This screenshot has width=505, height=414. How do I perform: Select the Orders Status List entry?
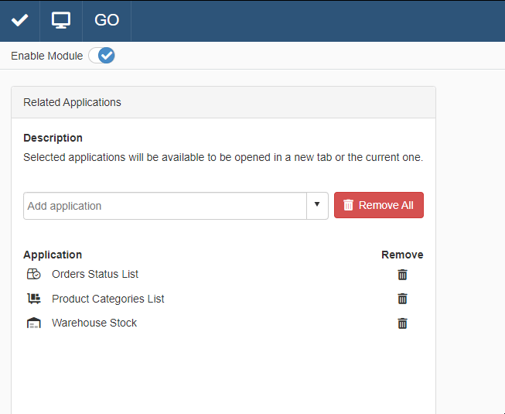click(95, 274)
